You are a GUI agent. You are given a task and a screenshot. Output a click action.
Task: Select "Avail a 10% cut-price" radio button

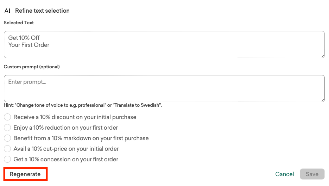point(7,149)
